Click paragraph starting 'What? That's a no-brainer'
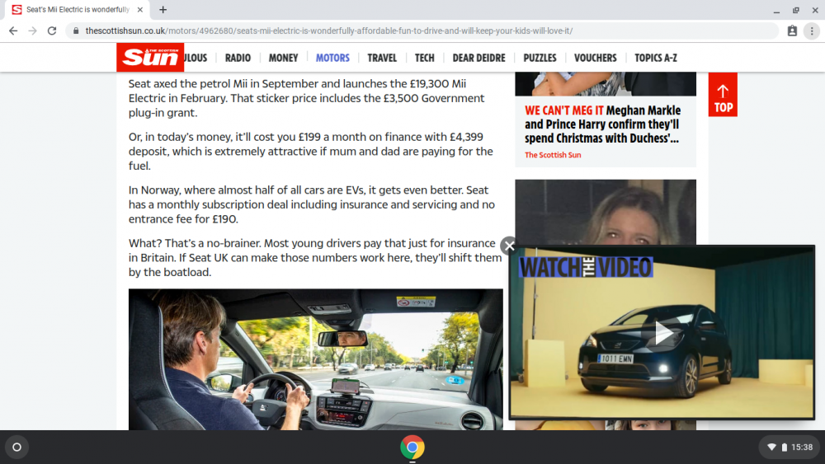The height and width of the screenshot is (464, 825). click(x=314, y=257)
